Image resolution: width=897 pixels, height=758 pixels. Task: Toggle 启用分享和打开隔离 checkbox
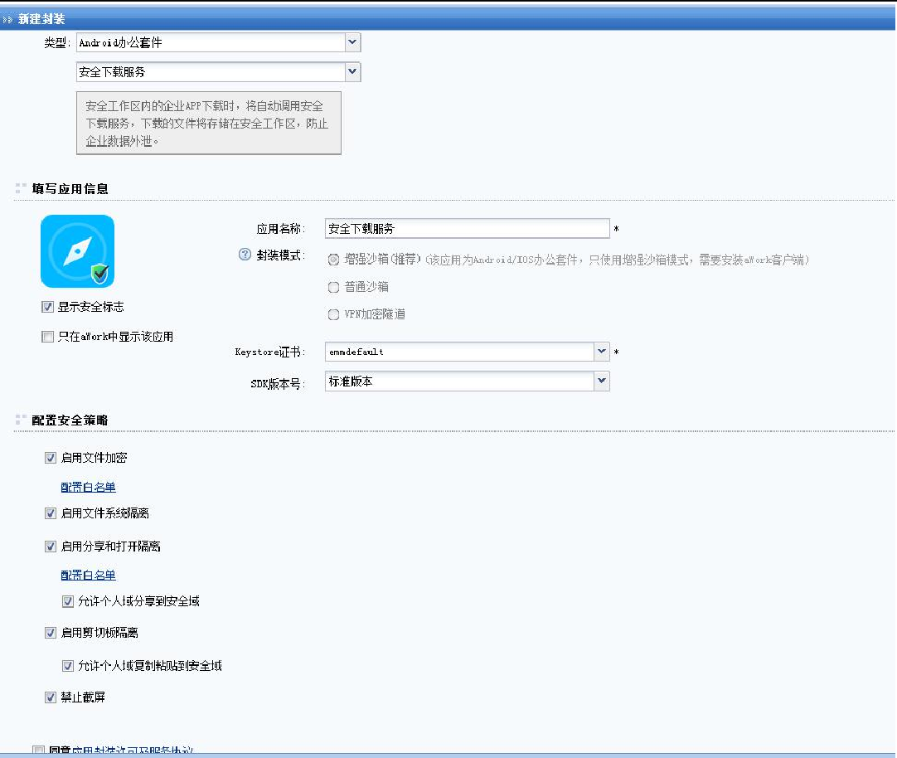(51, 547)
